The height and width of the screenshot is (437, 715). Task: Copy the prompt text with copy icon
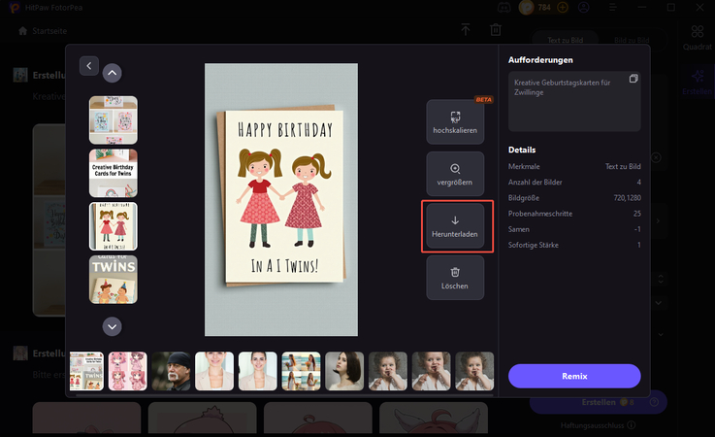tap(634, 79)
